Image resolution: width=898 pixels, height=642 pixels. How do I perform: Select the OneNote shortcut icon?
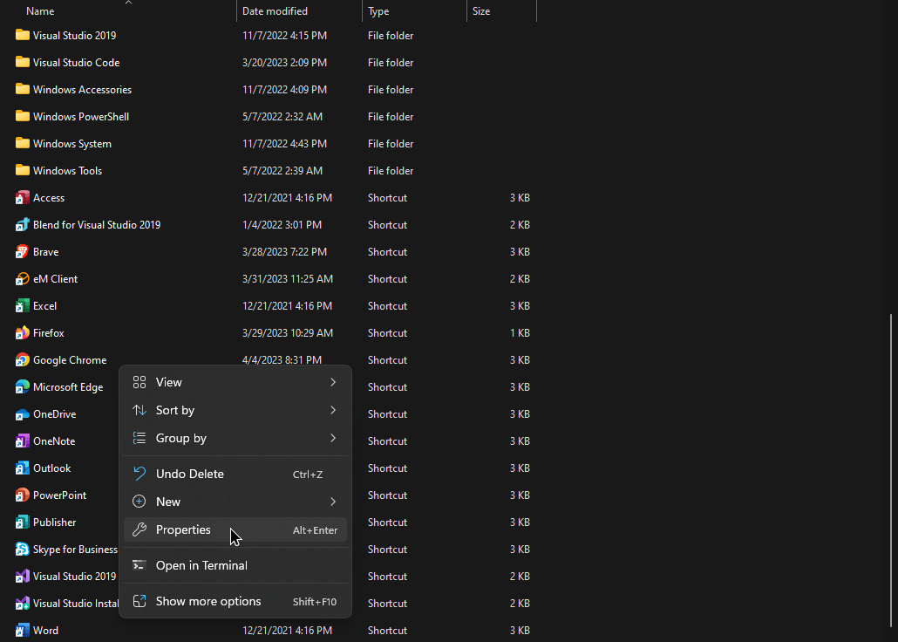(x=23, y=441)
